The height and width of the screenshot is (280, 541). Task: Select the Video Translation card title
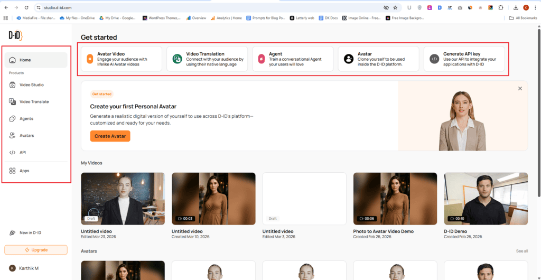pyautogui.click(x=206, y=54)
